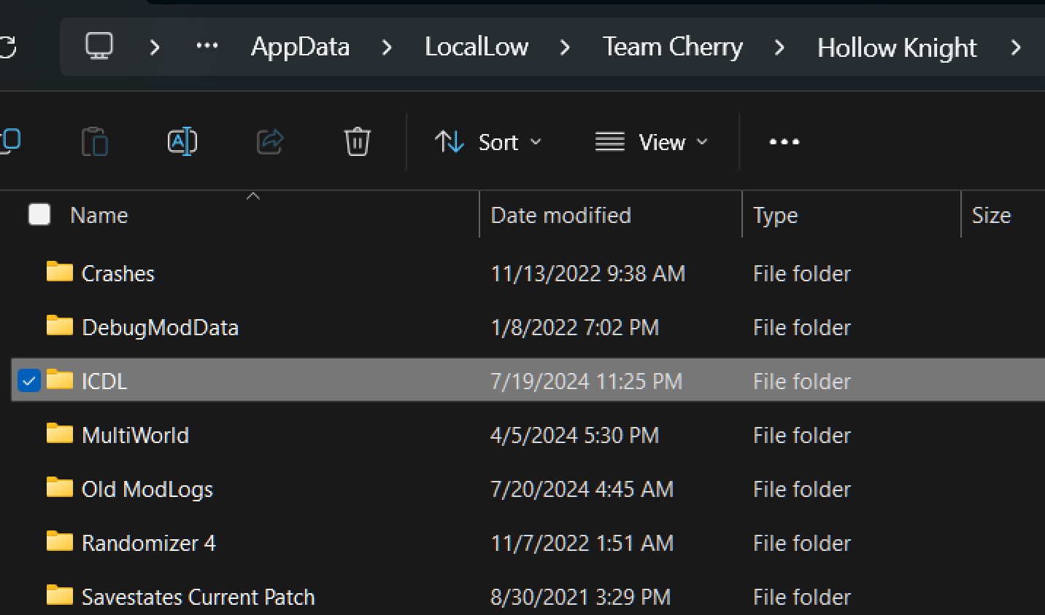Select the DebugModData folder
1045x615 pixels.
160,327
